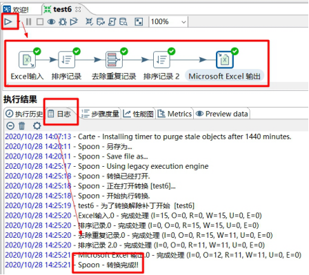Click the 执行结果 panel heading
The width and height of the screenshot is (309, 275).
20,99
